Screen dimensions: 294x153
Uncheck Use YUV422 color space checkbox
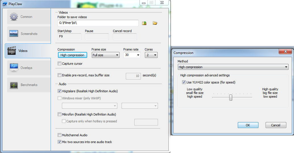coord(184,82)
